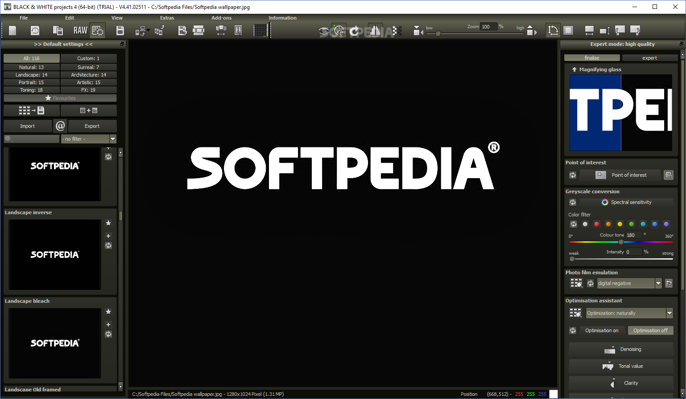Toggle the histogram display toolbar icon

point(375,30)
